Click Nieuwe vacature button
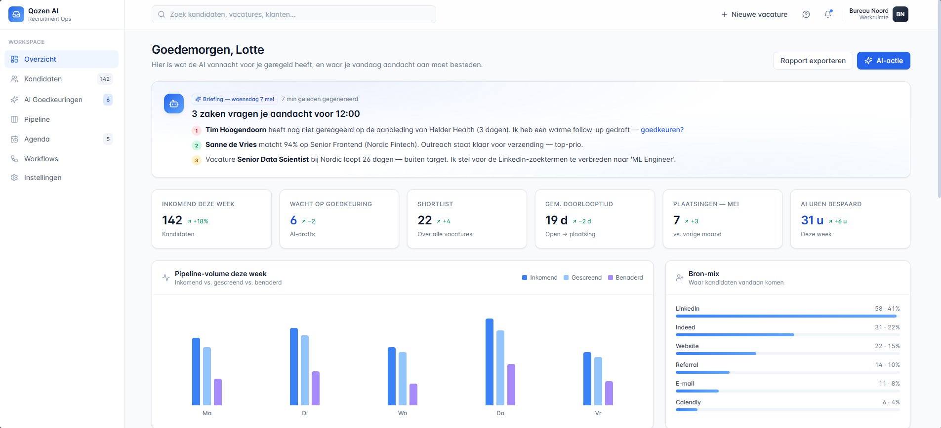The height and width of the screenshot is (428, 941). (754, 14)
